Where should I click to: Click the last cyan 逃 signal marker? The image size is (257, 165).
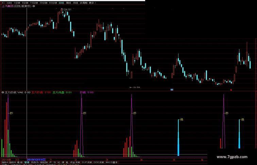242,120
